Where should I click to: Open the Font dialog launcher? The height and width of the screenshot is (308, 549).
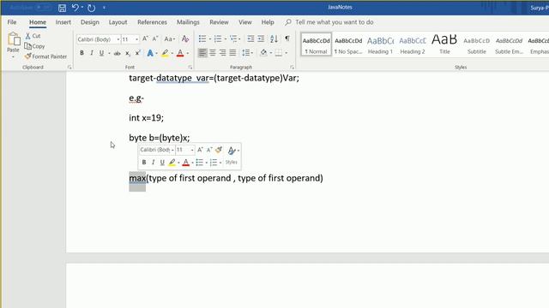tap(190, 67)
